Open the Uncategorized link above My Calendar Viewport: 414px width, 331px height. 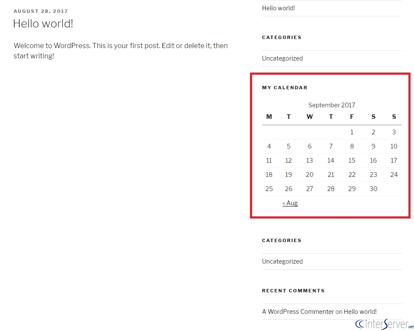click(282, 58)
